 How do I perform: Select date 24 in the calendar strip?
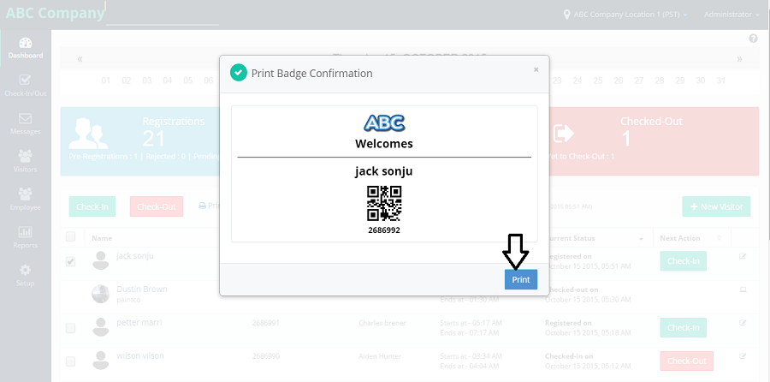(x=577, y=81)
